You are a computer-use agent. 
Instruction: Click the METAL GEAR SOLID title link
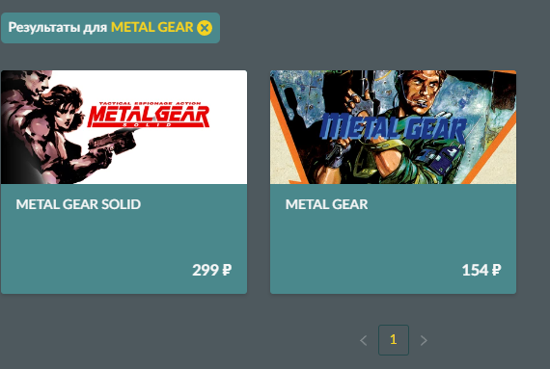(x=78, y=204)
